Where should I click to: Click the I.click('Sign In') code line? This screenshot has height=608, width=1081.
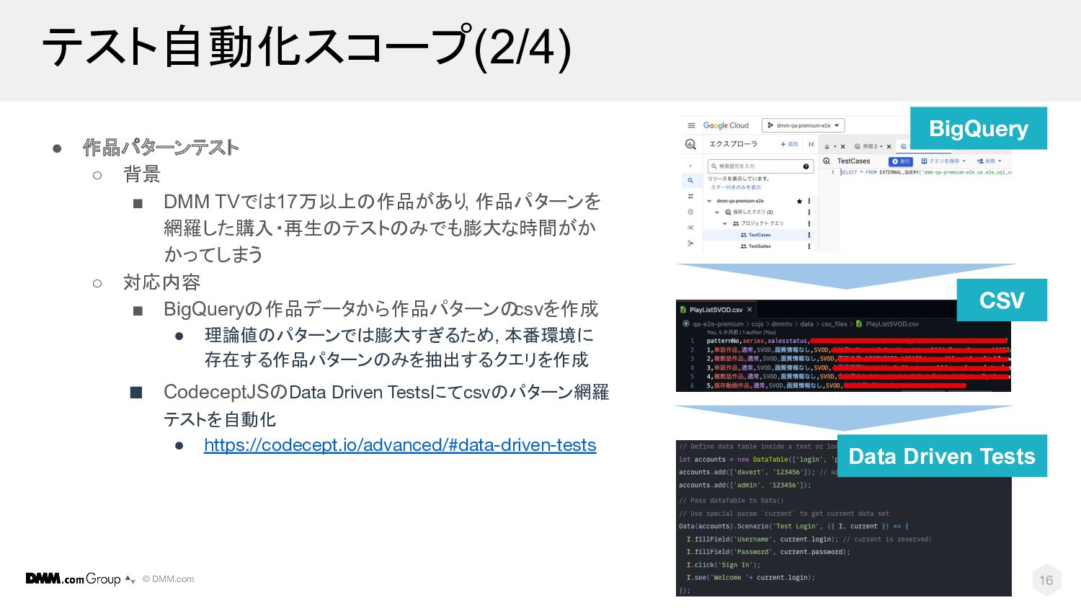723,565
